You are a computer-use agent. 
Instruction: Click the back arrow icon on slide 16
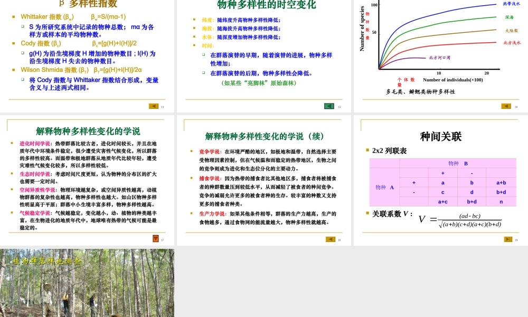point(506,106)
